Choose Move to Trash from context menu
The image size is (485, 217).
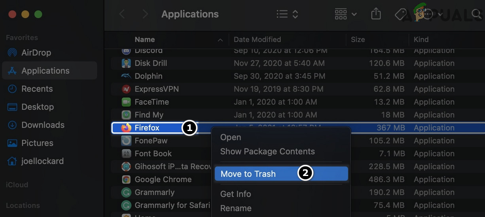[x=248, y=174]
